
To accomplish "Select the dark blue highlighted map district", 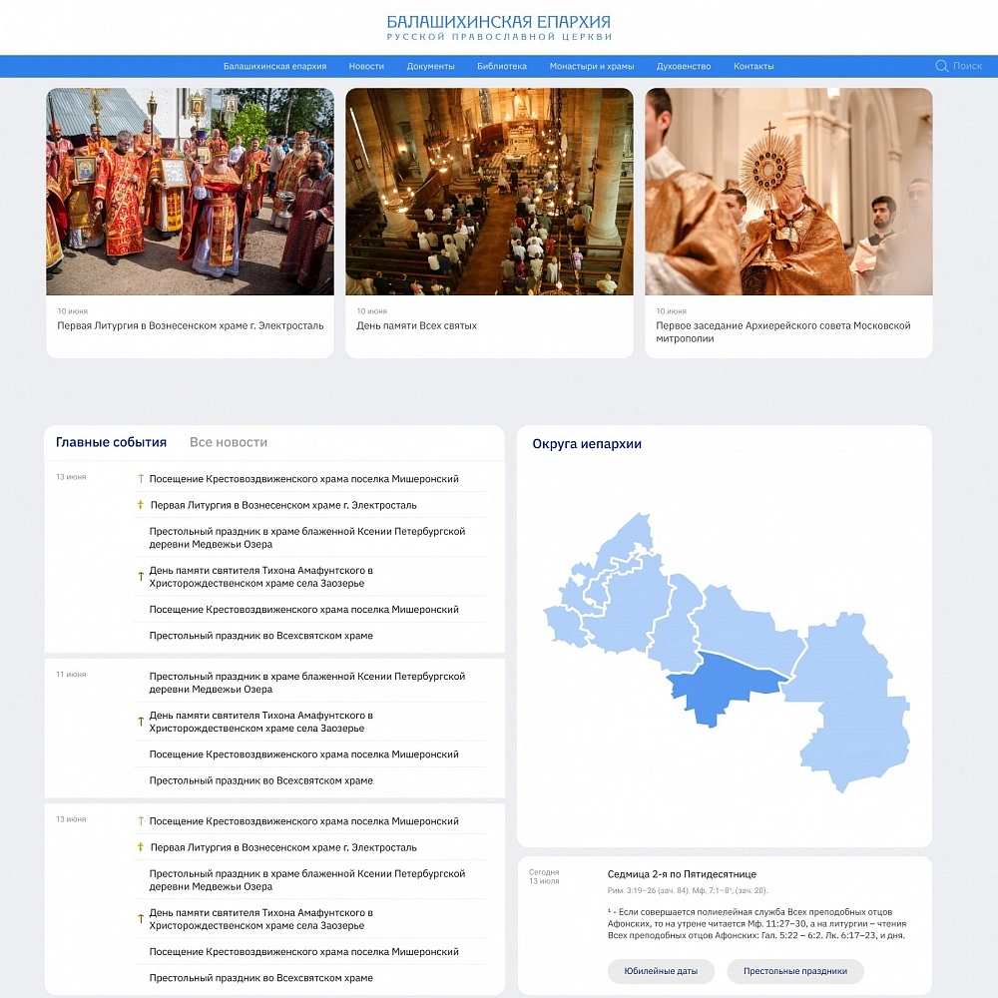I will pyautogui.click(x=723, y=688).
